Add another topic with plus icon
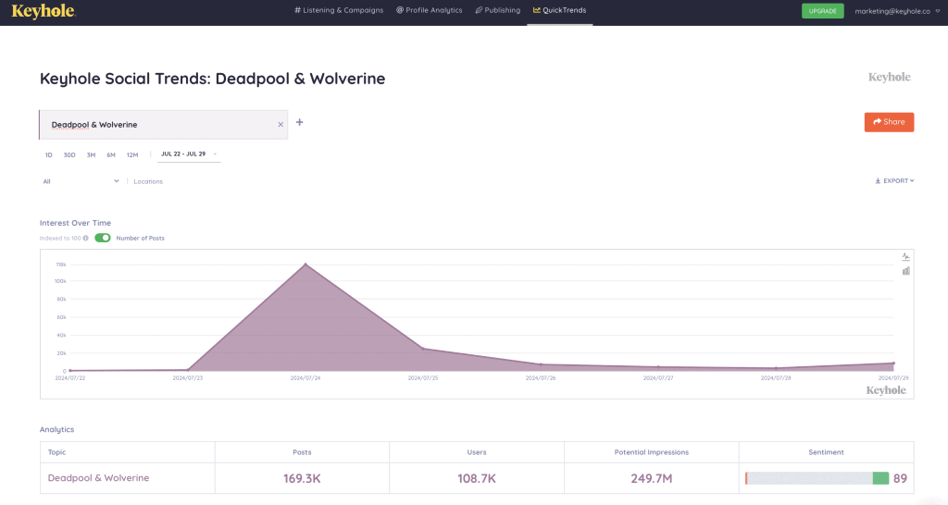The height and width of the screenshot is (505, 948). coord(299,122)
